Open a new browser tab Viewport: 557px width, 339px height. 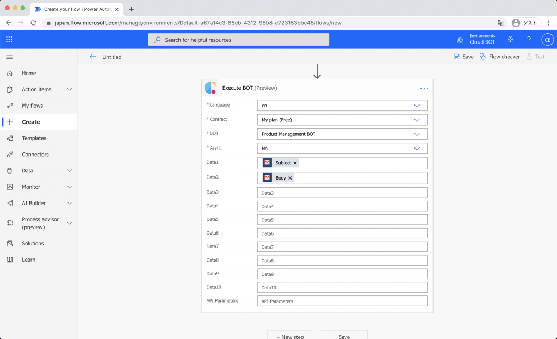(132, 9)
